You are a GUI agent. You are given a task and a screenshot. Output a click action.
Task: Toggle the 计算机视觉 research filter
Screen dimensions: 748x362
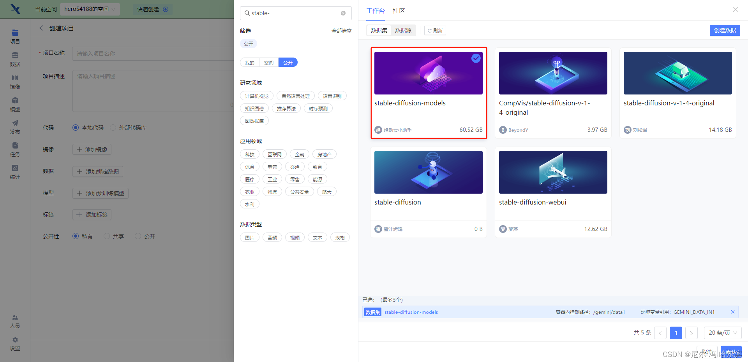(257, 96)
